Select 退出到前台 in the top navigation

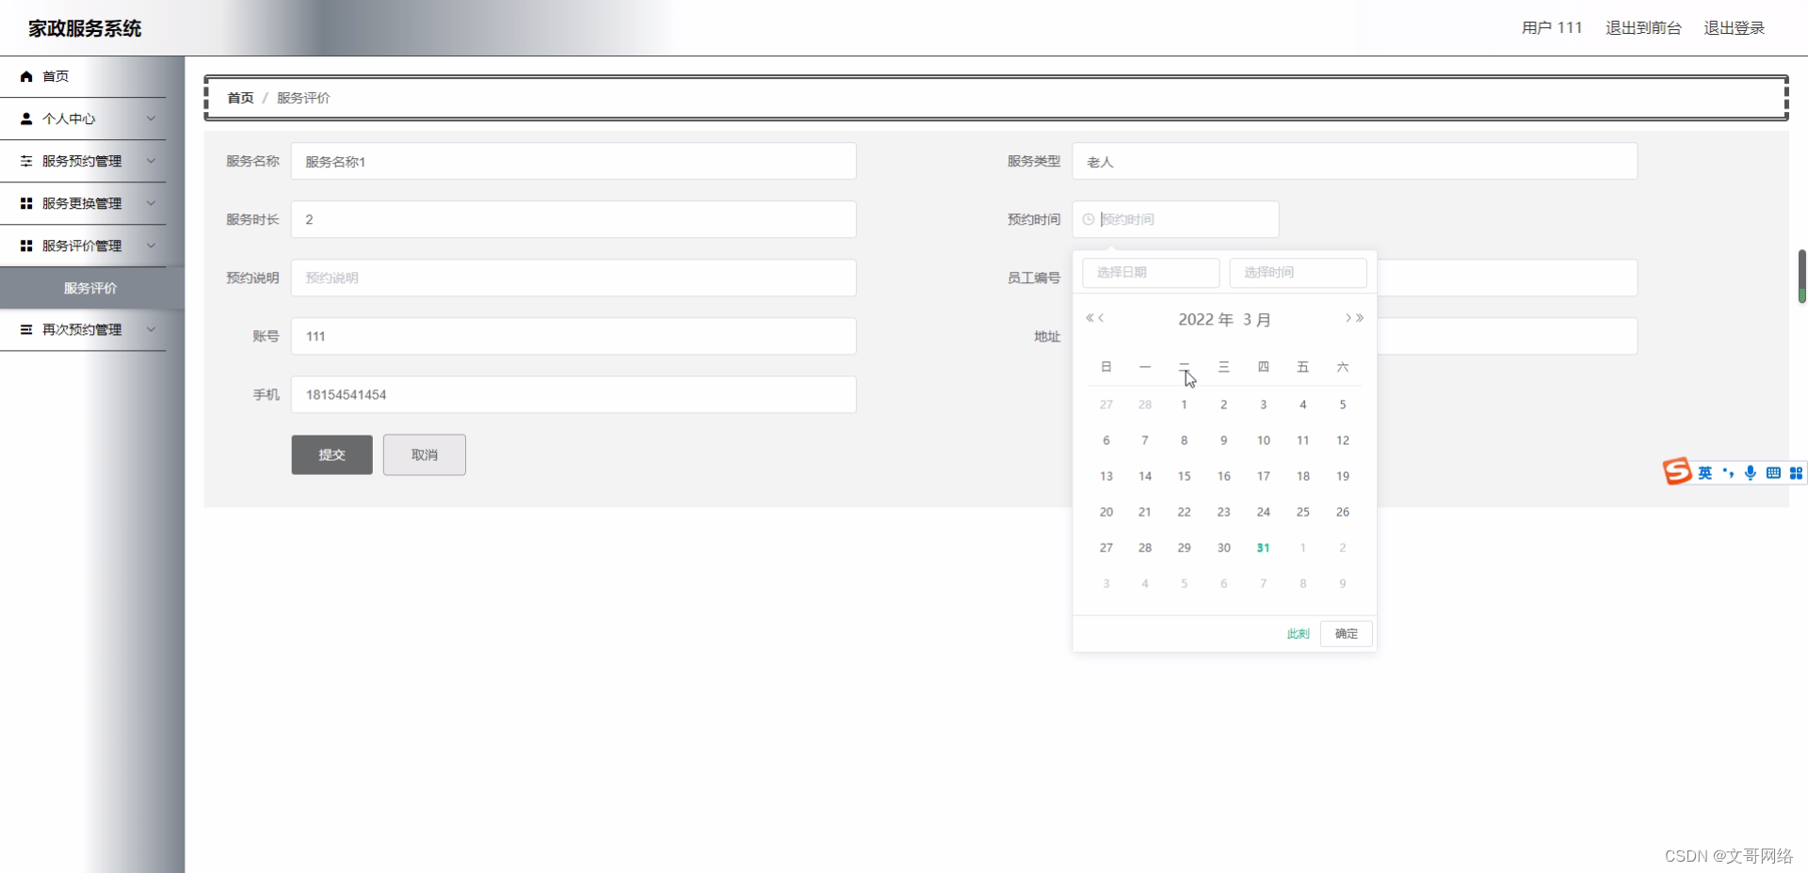(1643, 27)
